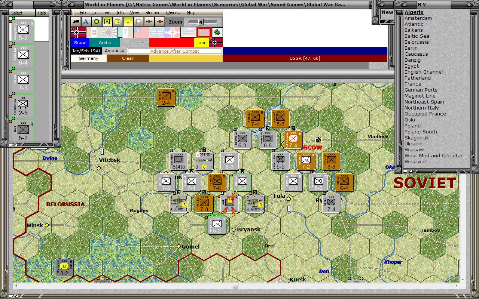Click the brown Clear terrain indicator
The height and width of the screenshot is (299, 479).
pyautogui.click(x=128, y=58)
